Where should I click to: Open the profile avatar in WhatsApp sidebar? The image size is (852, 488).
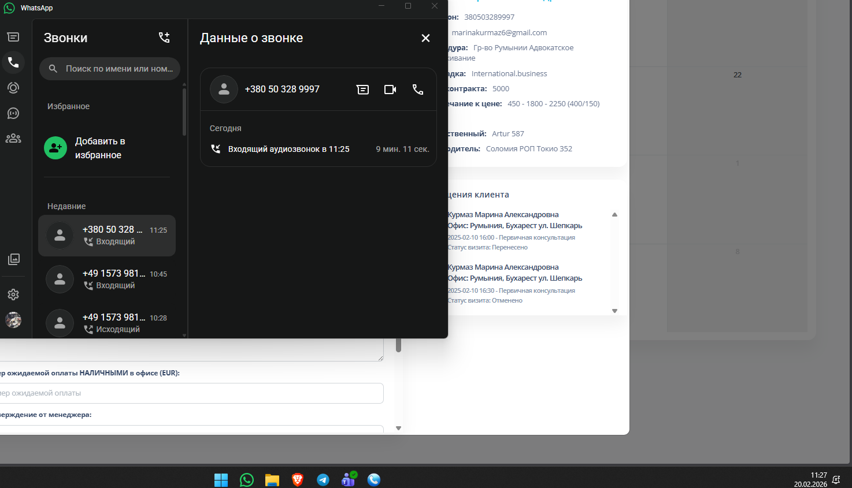click(13, 320)
